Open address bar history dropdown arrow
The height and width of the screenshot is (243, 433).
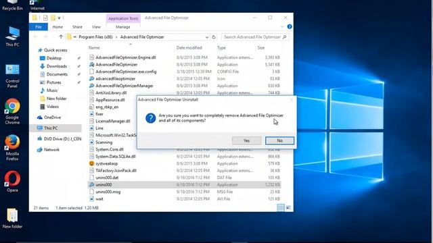pos(207,37)
